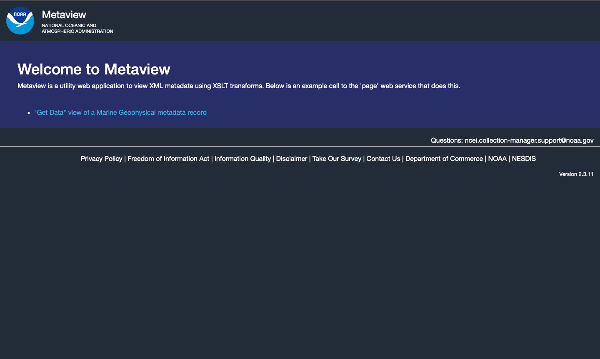600x359 pixels.
Task: Follow the NOAA footer link
Action: (x=497, y=158)
